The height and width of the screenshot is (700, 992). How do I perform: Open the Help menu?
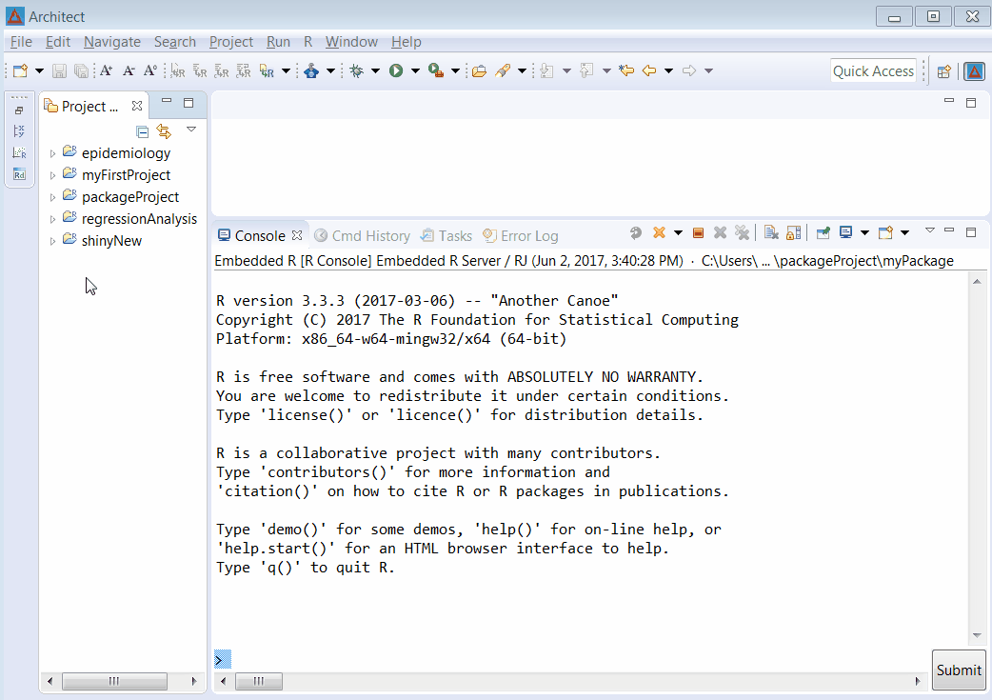[x=406, y=42]
